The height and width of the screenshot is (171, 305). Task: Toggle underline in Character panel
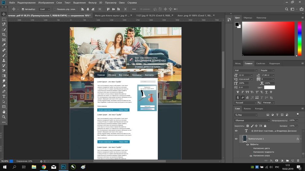pyautogui.click(x=266, y=92)
